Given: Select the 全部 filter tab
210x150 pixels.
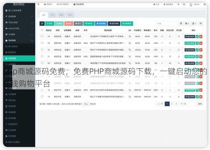Looking at the screenshot, I should point(44,15).
